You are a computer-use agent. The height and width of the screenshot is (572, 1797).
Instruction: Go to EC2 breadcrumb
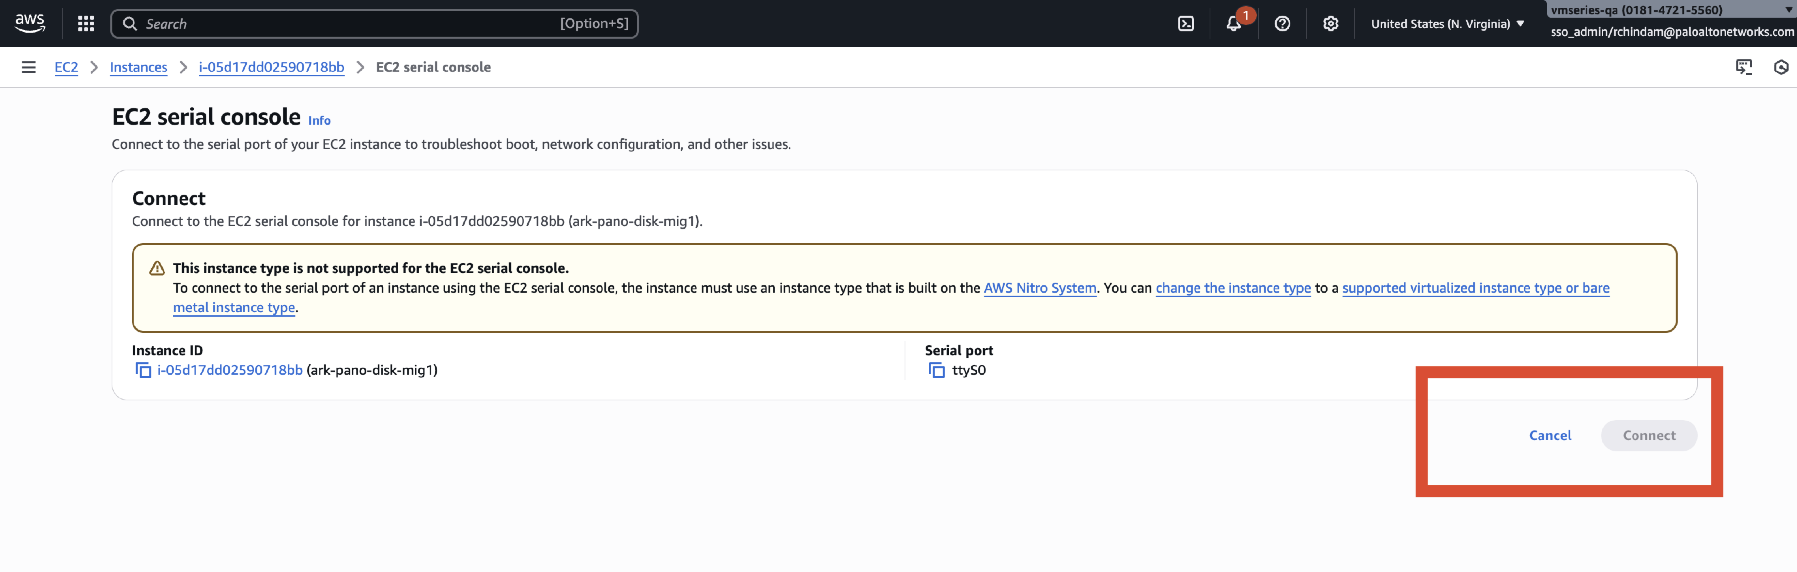coord(66,67)
